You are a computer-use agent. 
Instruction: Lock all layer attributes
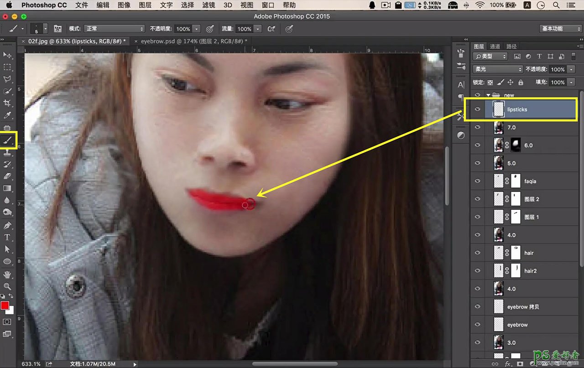click(x=521, y=83)
